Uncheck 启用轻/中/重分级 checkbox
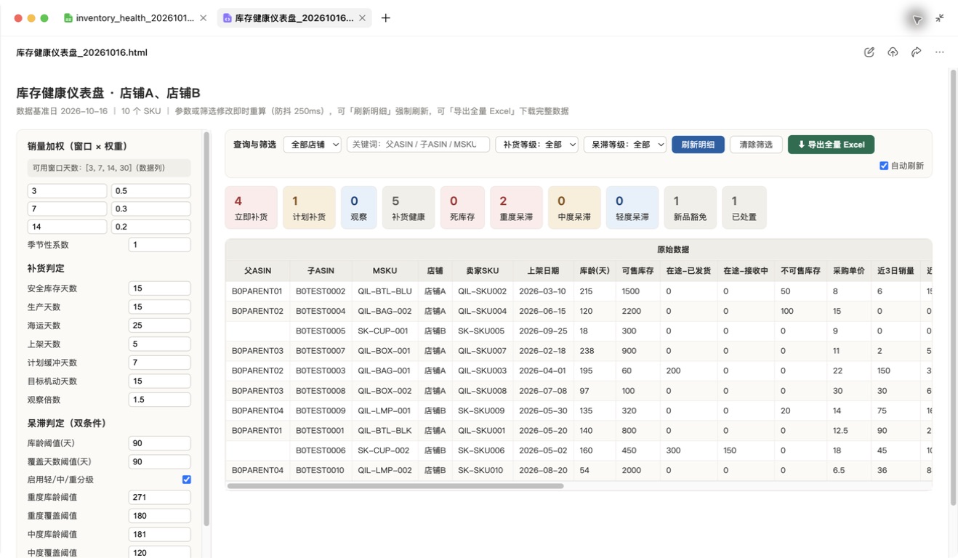Screen dimensions: 958x558 point(187,480)
